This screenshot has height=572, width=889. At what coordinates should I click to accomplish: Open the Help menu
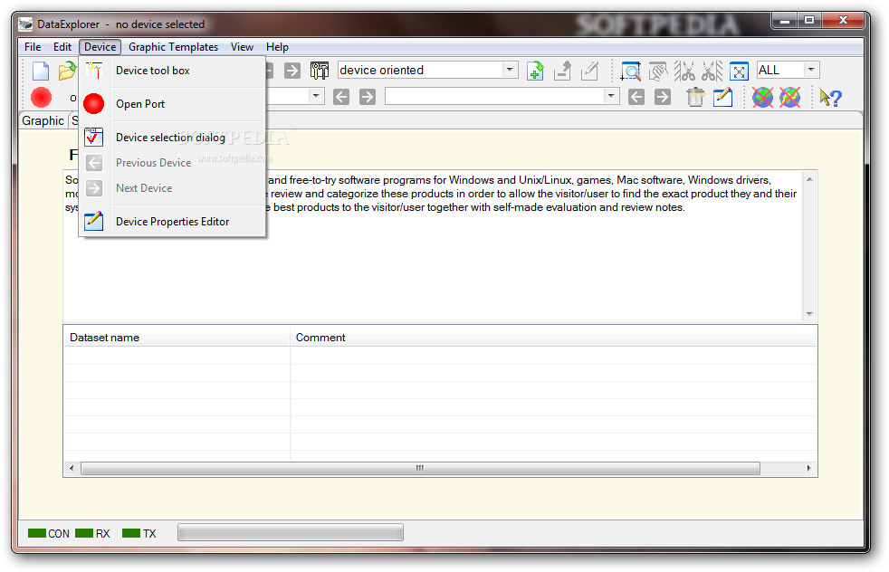tap(277, 47)
